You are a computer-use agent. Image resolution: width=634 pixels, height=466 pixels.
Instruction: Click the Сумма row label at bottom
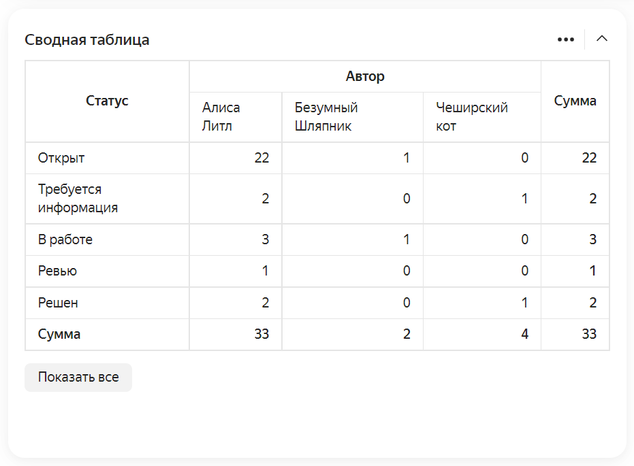59,334
